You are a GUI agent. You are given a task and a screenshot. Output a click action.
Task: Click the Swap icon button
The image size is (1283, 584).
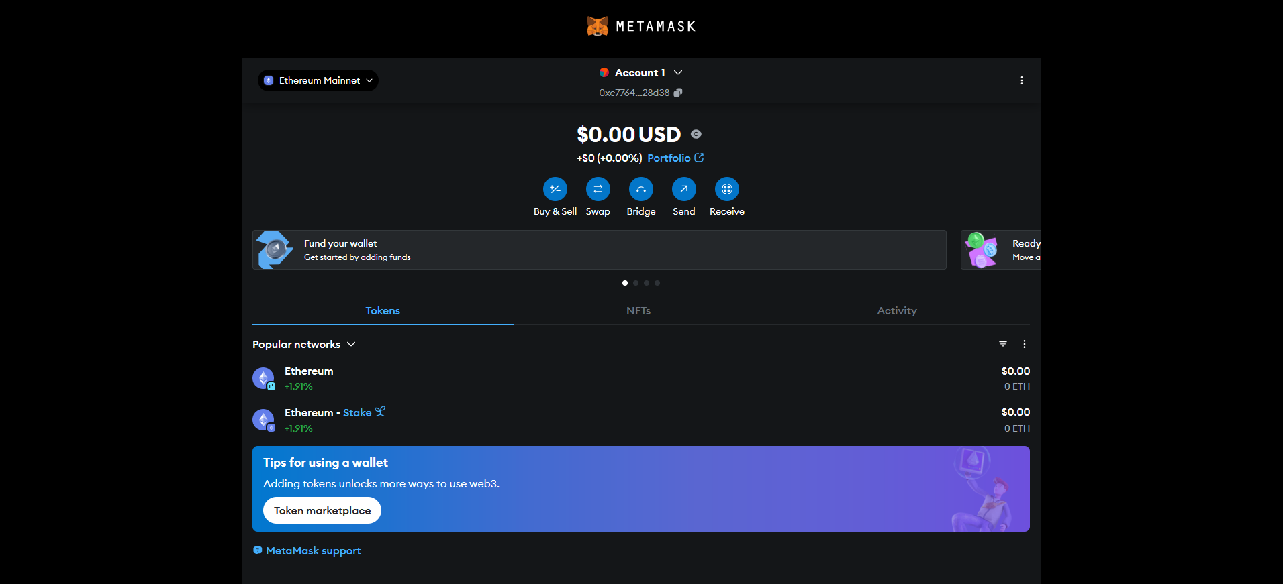pos(598,189)
